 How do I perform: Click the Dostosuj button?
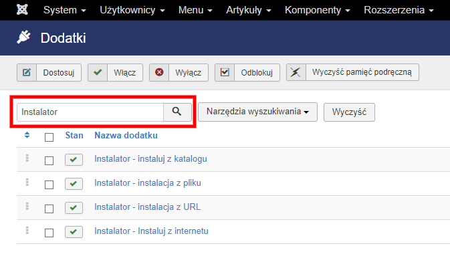click(49, 73)
